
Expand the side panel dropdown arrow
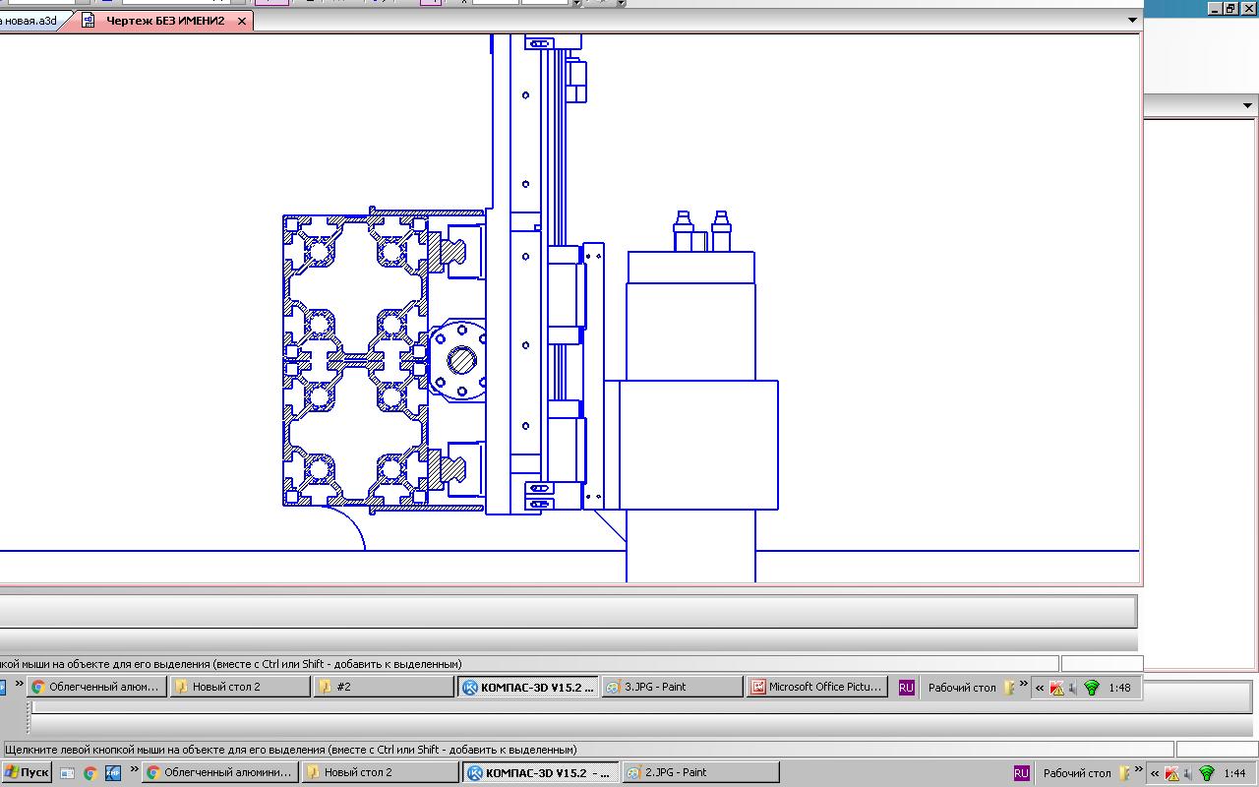point(1248,106)
